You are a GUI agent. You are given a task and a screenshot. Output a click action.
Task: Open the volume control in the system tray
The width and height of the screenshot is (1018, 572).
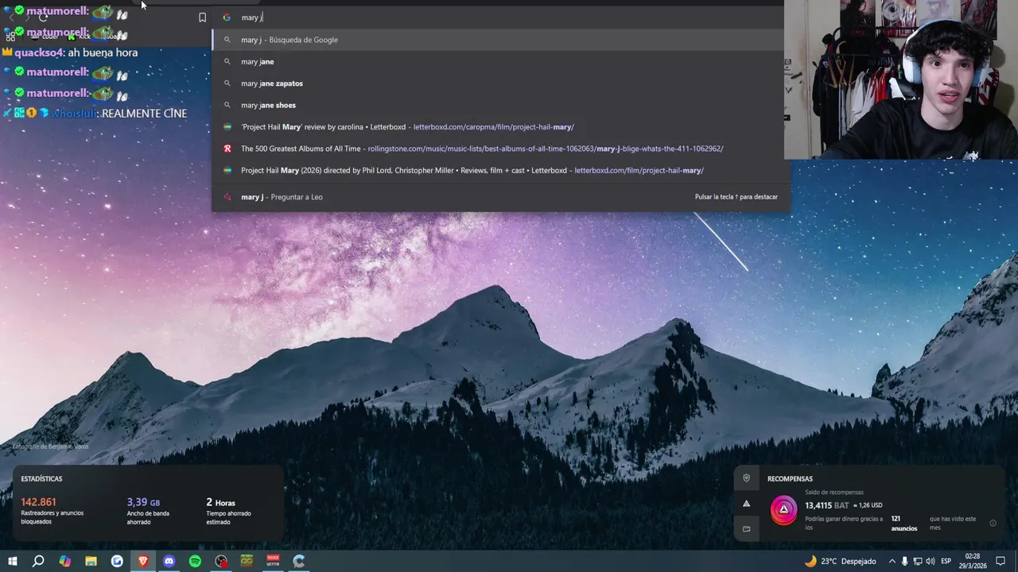[x=931, y=561]
